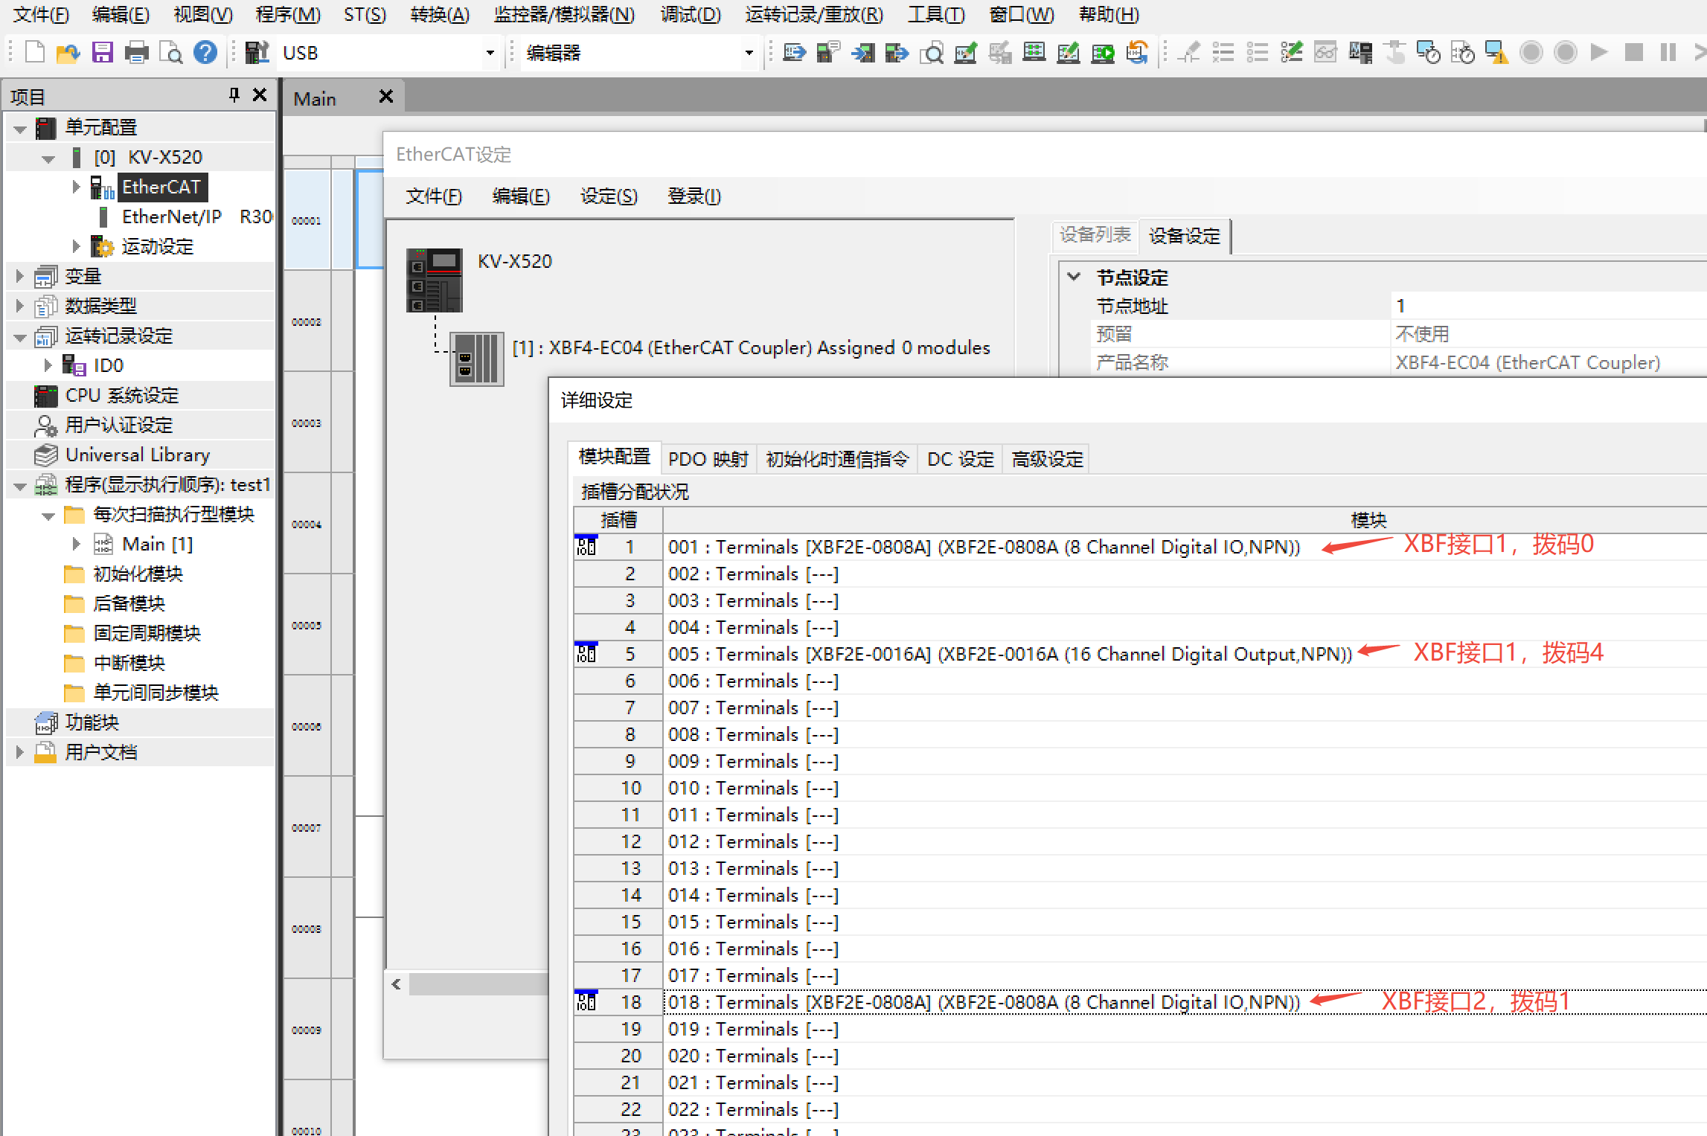The image size is (1707, 1136).
Task: Save project with the purple floppy icon
Action: [102, 53]
